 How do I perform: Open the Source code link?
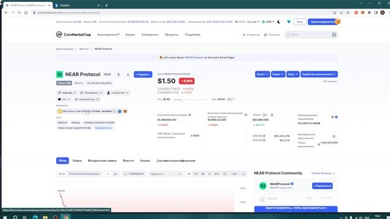coord(87,99)
